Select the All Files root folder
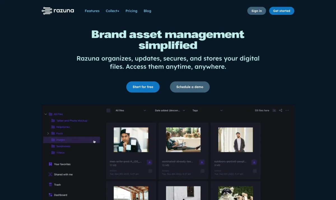Image resolution: width=336 pixels, height=200 pixels. tap(58, 114)
